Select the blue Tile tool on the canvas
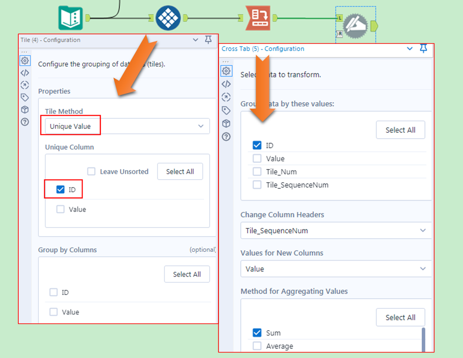The height and width of the screenshot is (358, 463). pyautogui.click(x=167, y=18)
